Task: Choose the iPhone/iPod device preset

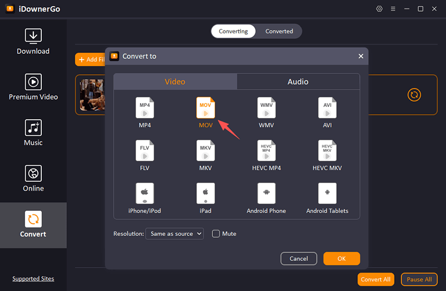Action: pyautogui.click(x=144, y=193)
